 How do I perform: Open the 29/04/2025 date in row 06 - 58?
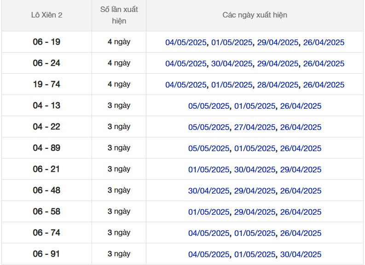pyautogui.click(x=255, y=212)
